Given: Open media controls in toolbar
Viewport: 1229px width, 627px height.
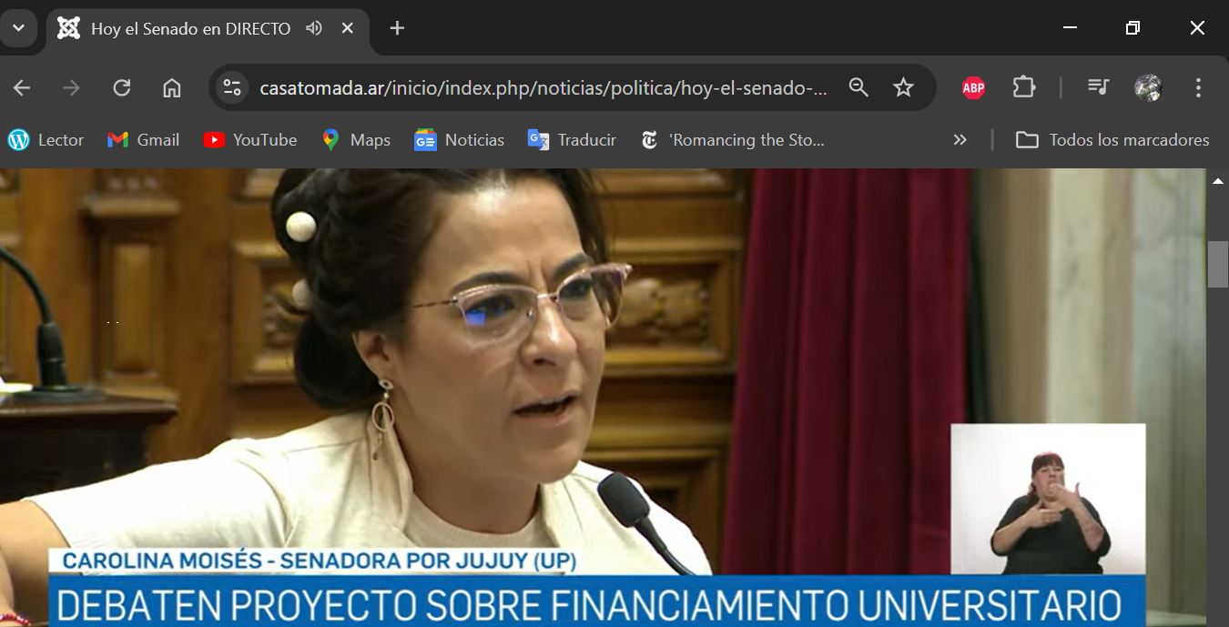Looking at the screenshot, I should [x=1098, y=87].
